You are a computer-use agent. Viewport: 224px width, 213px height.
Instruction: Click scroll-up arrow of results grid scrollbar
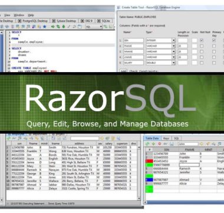[139, 147]
